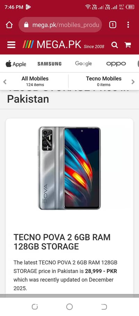
Task: Open the tab switcher showing 1 tab
Action: point(113,25)
